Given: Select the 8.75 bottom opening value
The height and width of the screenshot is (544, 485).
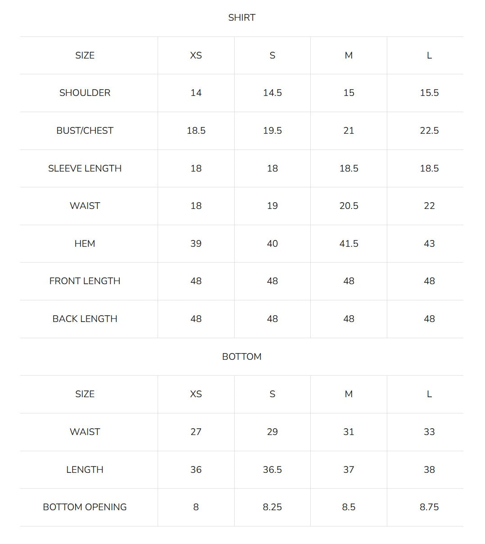Looking at the screenshot, I should tap(429, 507).
